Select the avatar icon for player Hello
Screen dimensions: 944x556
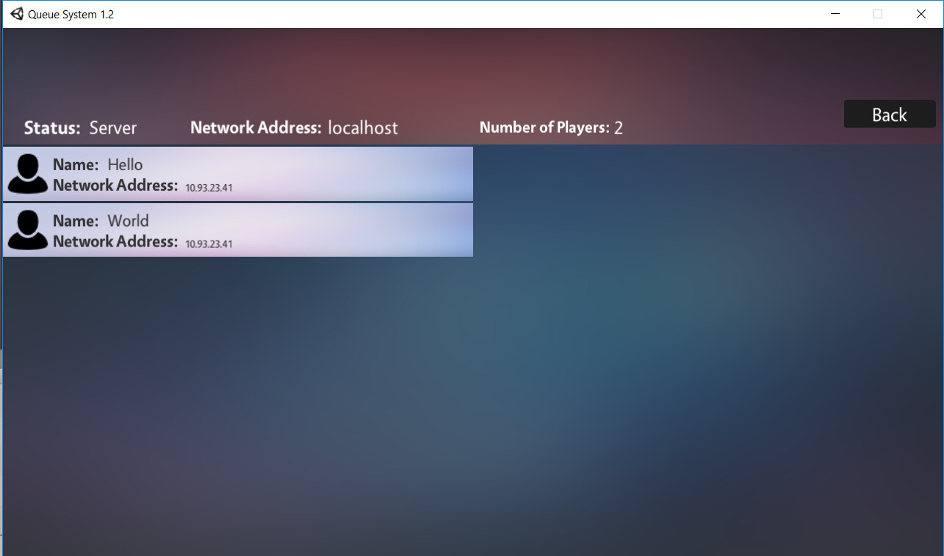[x=28, y=174]
